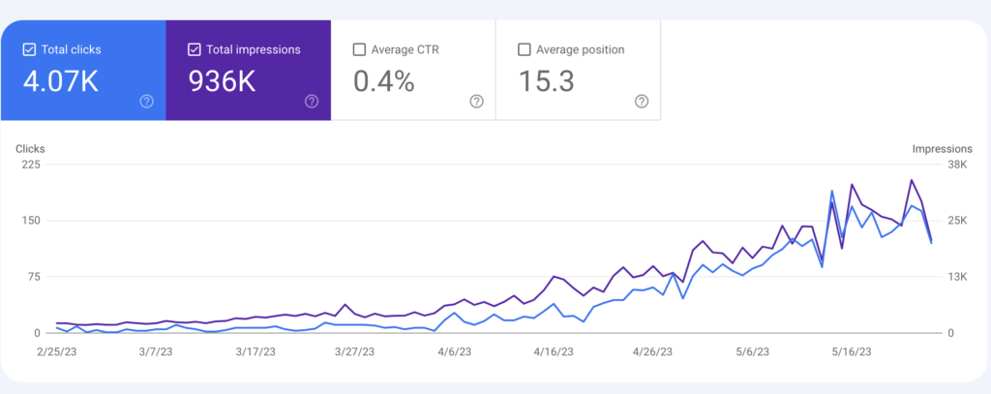Enable the Average position checkbox
Image resolution: width=991 pixels, height=394 pixels.
pos(524,49)
